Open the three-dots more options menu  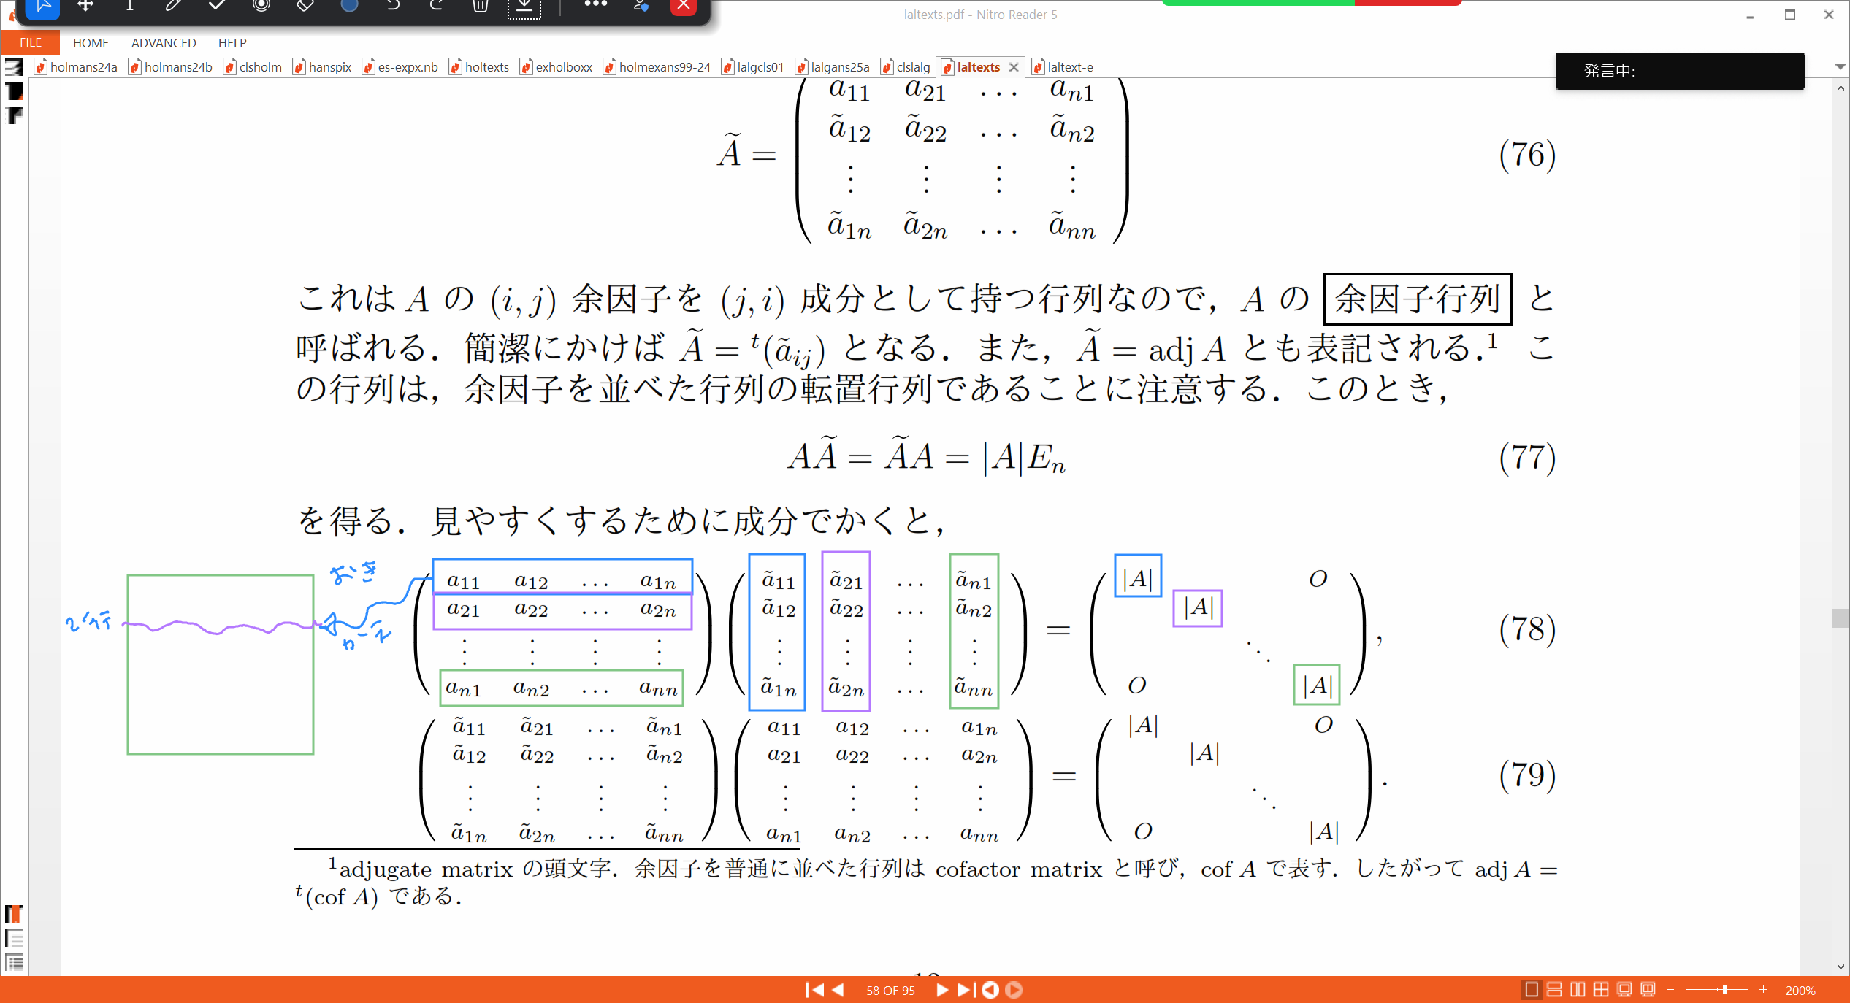tap(595, 4)
